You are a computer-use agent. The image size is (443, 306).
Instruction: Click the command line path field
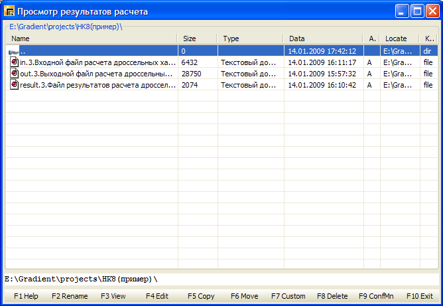click(x=221, y=279)
